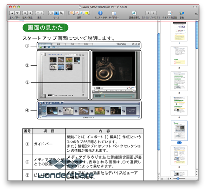This screenshot has height=191, width=206.
Task: Click the 項目 table header
Action: coord(49,131)
